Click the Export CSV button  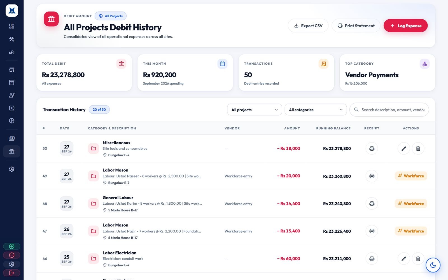(x=308, y=26)
